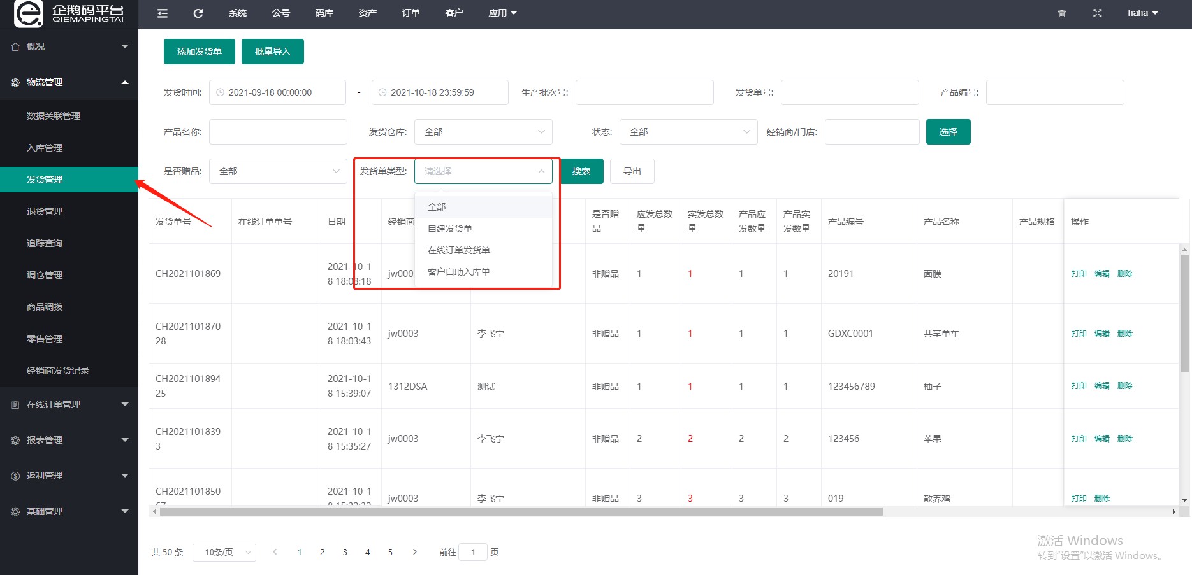The image size is (1192, 575).
Task: Click the 发货单号 input field
Action: click(x=850, y=92)
